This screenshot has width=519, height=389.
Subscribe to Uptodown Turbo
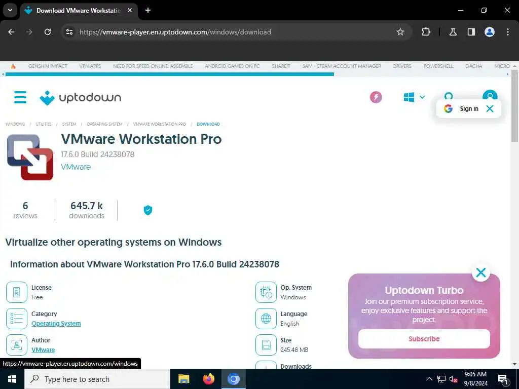424,339
